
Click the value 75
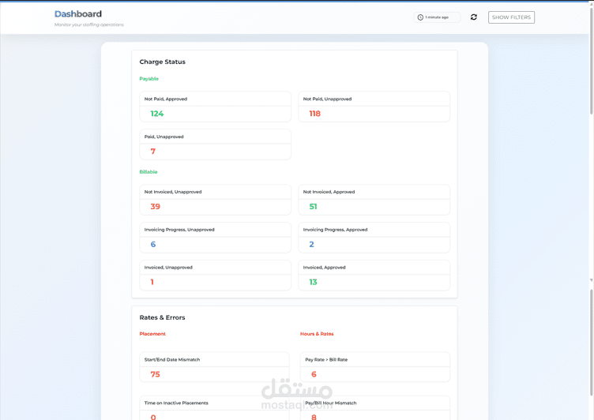point(155,374)
